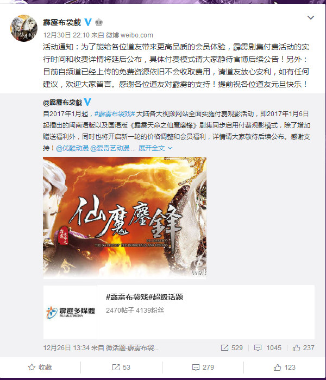
Task: Like this post with 123 likes
Action: [285, 367]
